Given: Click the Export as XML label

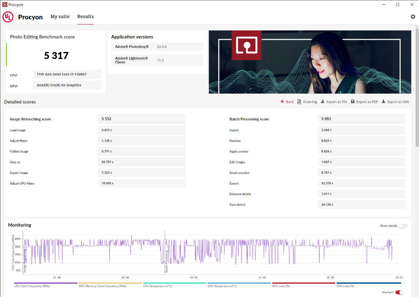Looking at the screenshot, I should (x=398, y=102).
